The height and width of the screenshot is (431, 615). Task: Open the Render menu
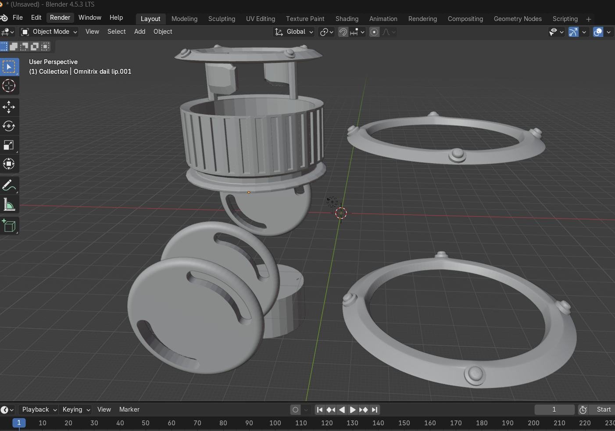pyautogui.click(x=60, y=18)
